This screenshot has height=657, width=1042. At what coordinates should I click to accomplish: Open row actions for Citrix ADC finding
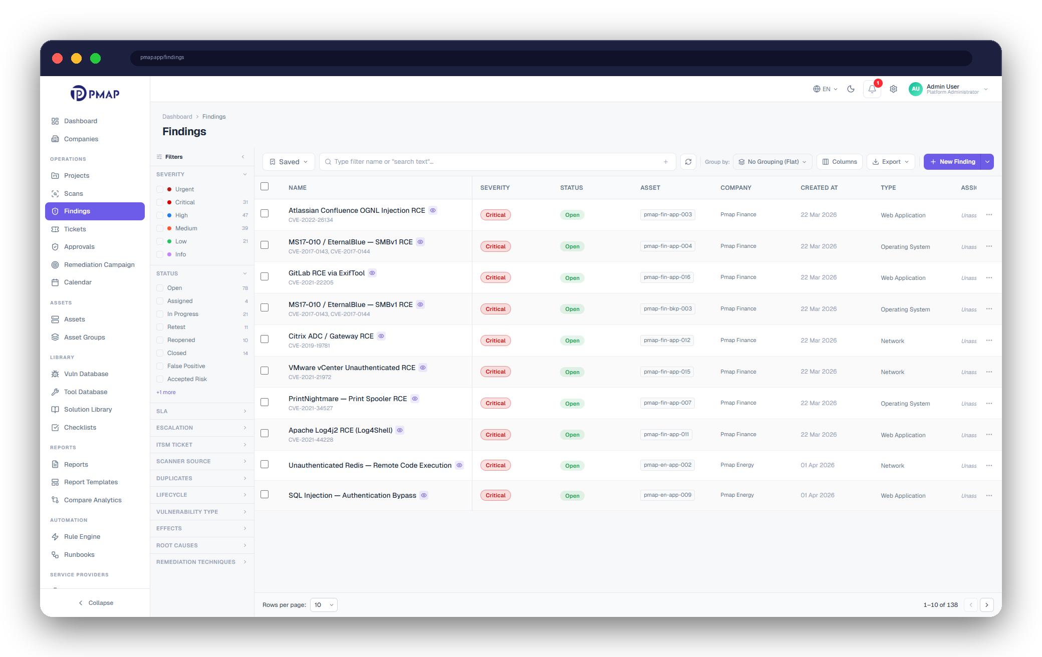click(x=989, y=341)
